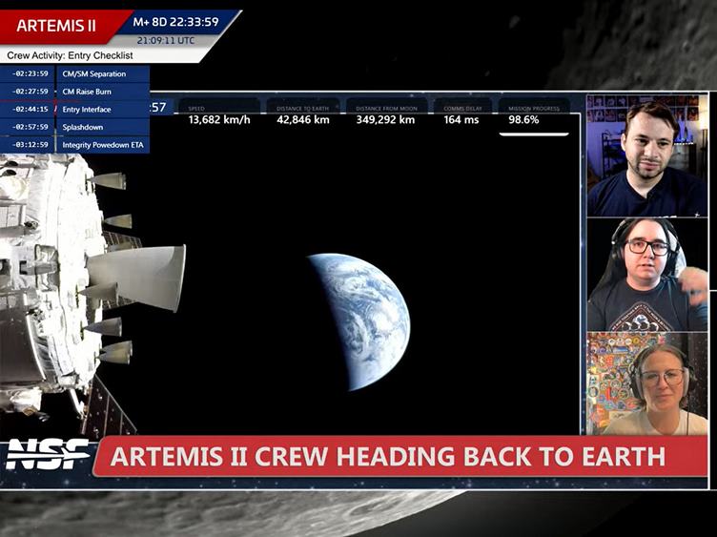Viewport: 717px width, 537px height.
Task: Select the Integrity Powedown ETA entry
Action: tap(102, 145)
